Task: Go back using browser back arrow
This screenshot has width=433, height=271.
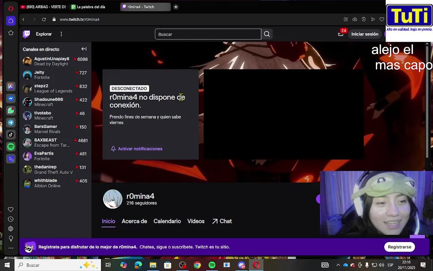Action: (x=23, y=19)
